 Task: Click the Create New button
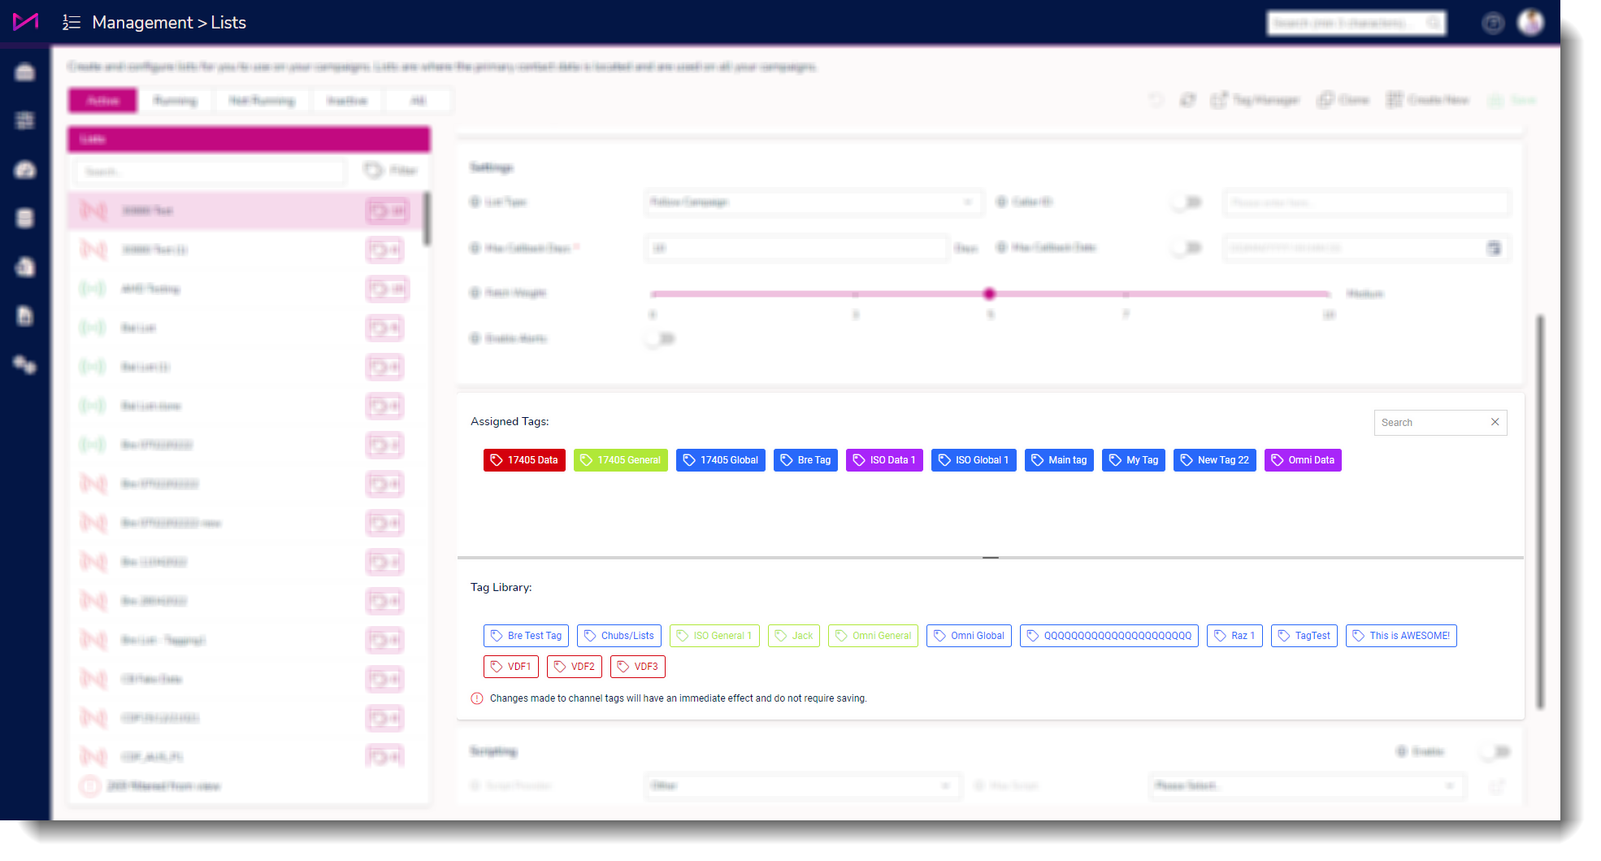coord(1428,100)
